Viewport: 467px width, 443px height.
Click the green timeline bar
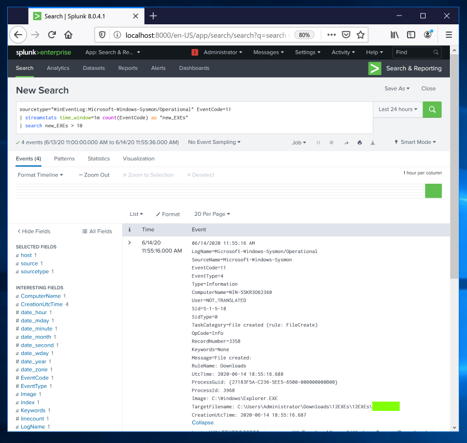coord(433,191)
